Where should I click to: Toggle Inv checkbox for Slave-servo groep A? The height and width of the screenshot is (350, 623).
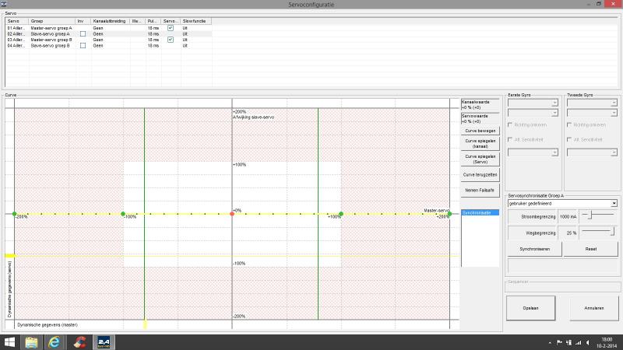83,34
